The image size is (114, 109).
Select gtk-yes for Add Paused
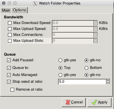60,60
